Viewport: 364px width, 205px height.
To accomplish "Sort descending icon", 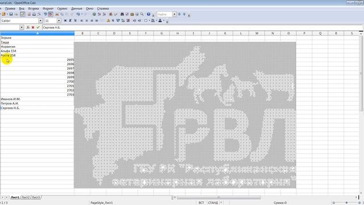I will tap(104, 14).
